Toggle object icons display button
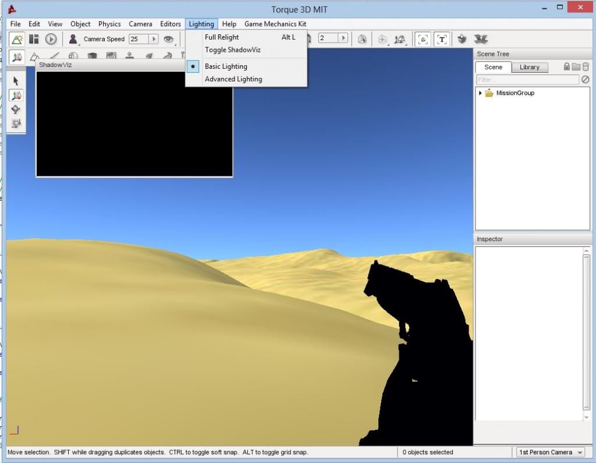The width and height of the screenshot is (596, 463). (x=423, y=39)
